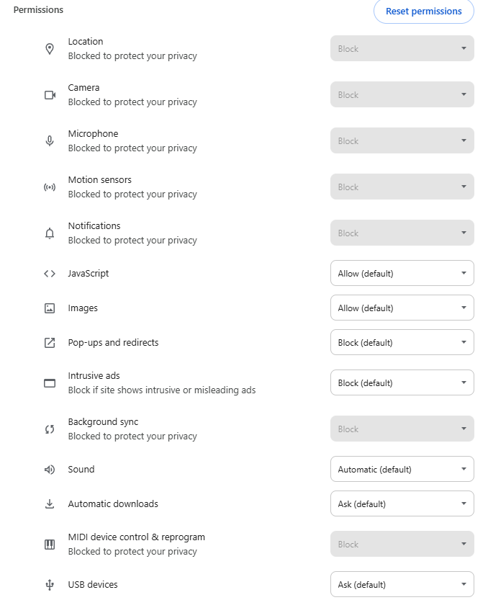Open the JavaScript permission dropdown

402,274
